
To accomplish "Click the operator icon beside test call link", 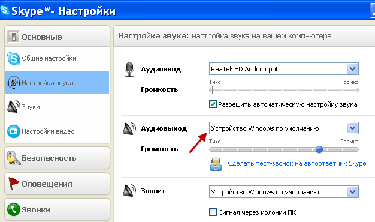I will pos(216,164).
